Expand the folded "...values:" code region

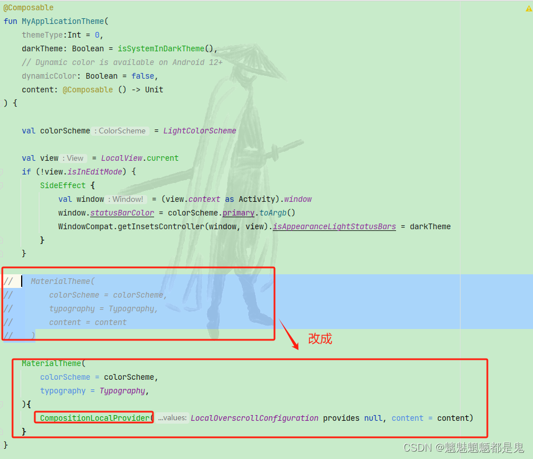(x=173, y=418)
